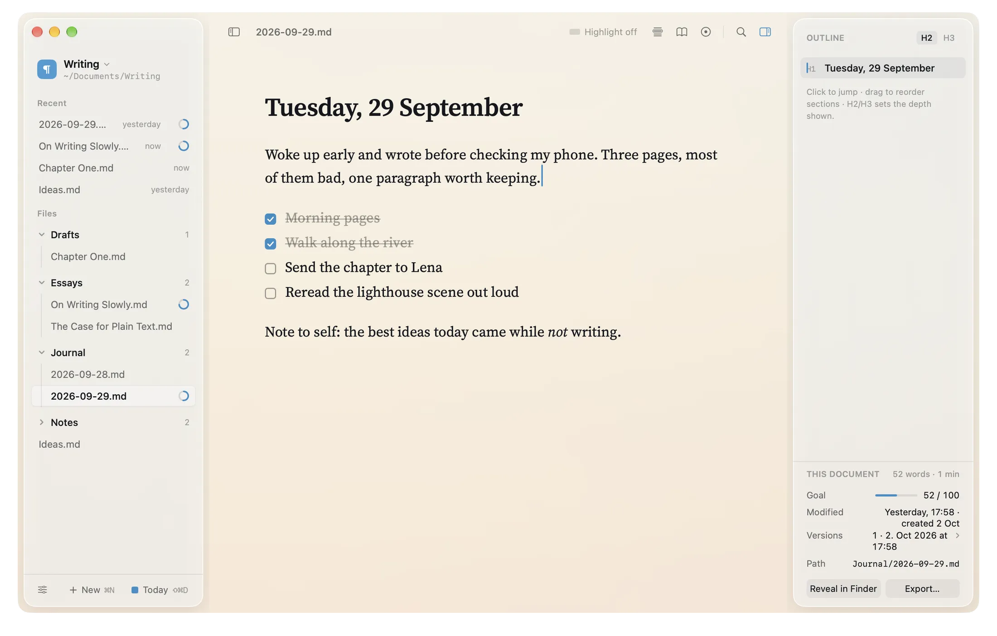Toggle the left sidebar icon

(234, 32)
